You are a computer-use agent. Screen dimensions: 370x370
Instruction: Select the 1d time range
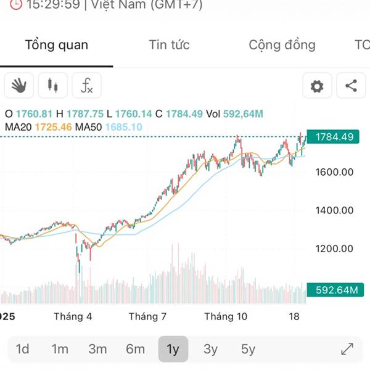click(x=22, y=349)
